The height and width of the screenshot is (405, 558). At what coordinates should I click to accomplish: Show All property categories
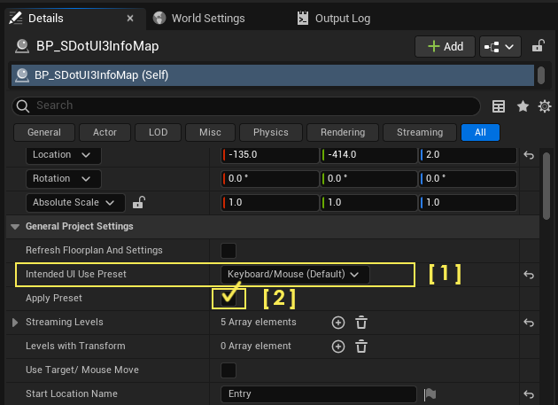(480, 133)
